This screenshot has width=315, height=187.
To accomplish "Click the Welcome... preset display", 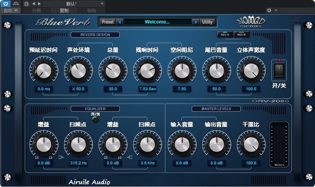I will (157, 22).
